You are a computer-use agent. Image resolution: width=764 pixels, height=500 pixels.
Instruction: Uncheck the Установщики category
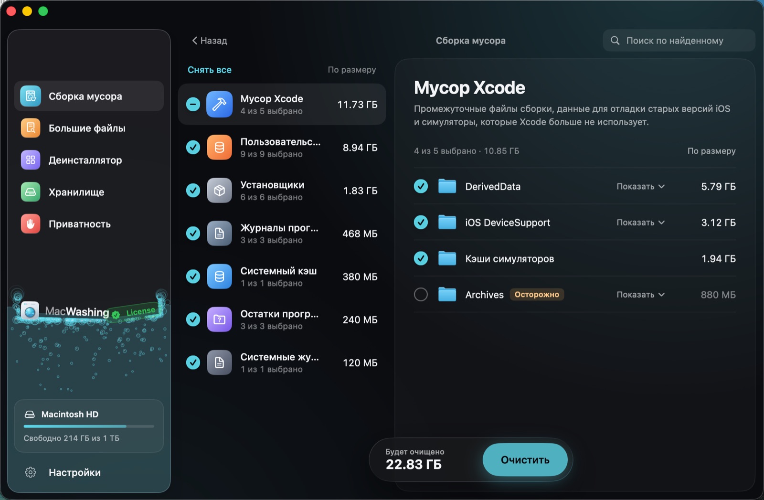[x=193, y=190]
